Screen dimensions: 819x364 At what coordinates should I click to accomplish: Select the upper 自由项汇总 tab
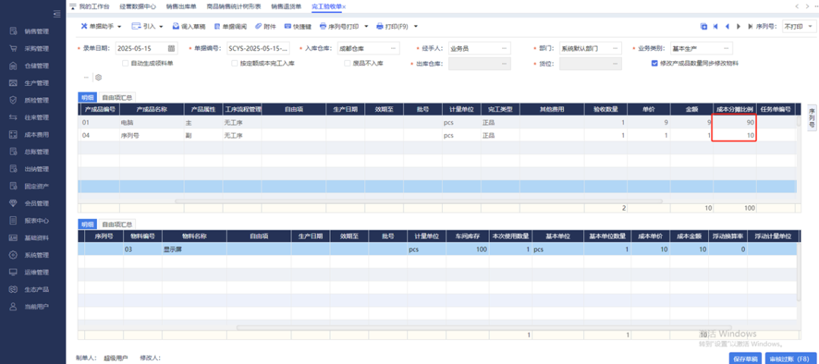tap(118, 97)
